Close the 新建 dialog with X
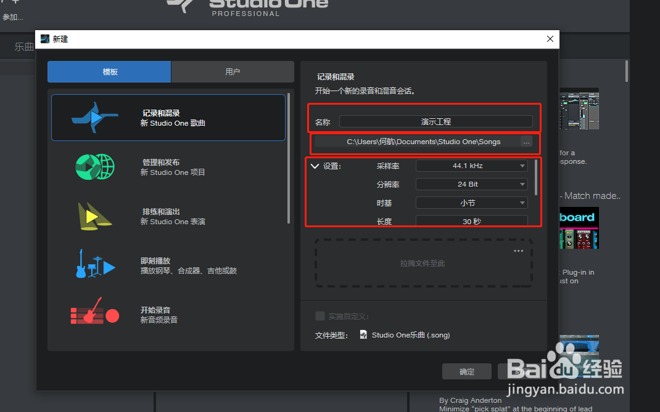The width and height of the screenshot is (660, 412). pyautogui.click(x=550, y=39)
